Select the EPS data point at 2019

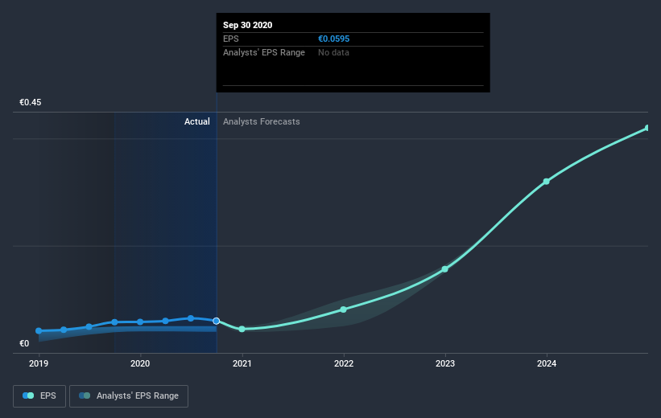pyautogui.click(x=39, y=331)
